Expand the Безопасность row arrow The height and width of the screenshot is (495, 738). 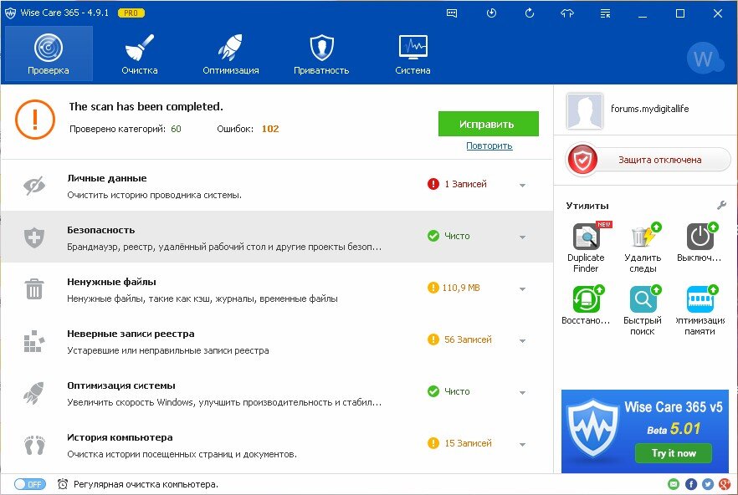point(522,237)
